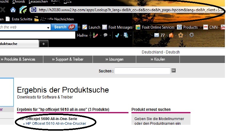The height and width of the screenshot is (136, 243).
Task: Open HP Officejet 5610 All-in-One-Drucker link
Action: click(56, 124)
